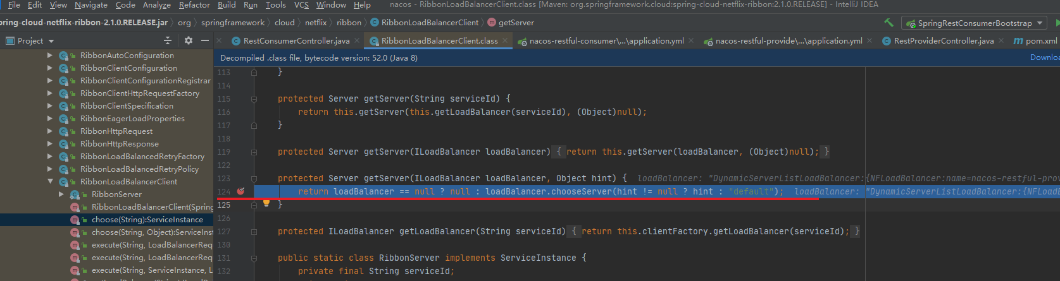Screen dimensions: 1060x281
Task: Click the green Run arrow icon
Action: tap(1057, 23)
